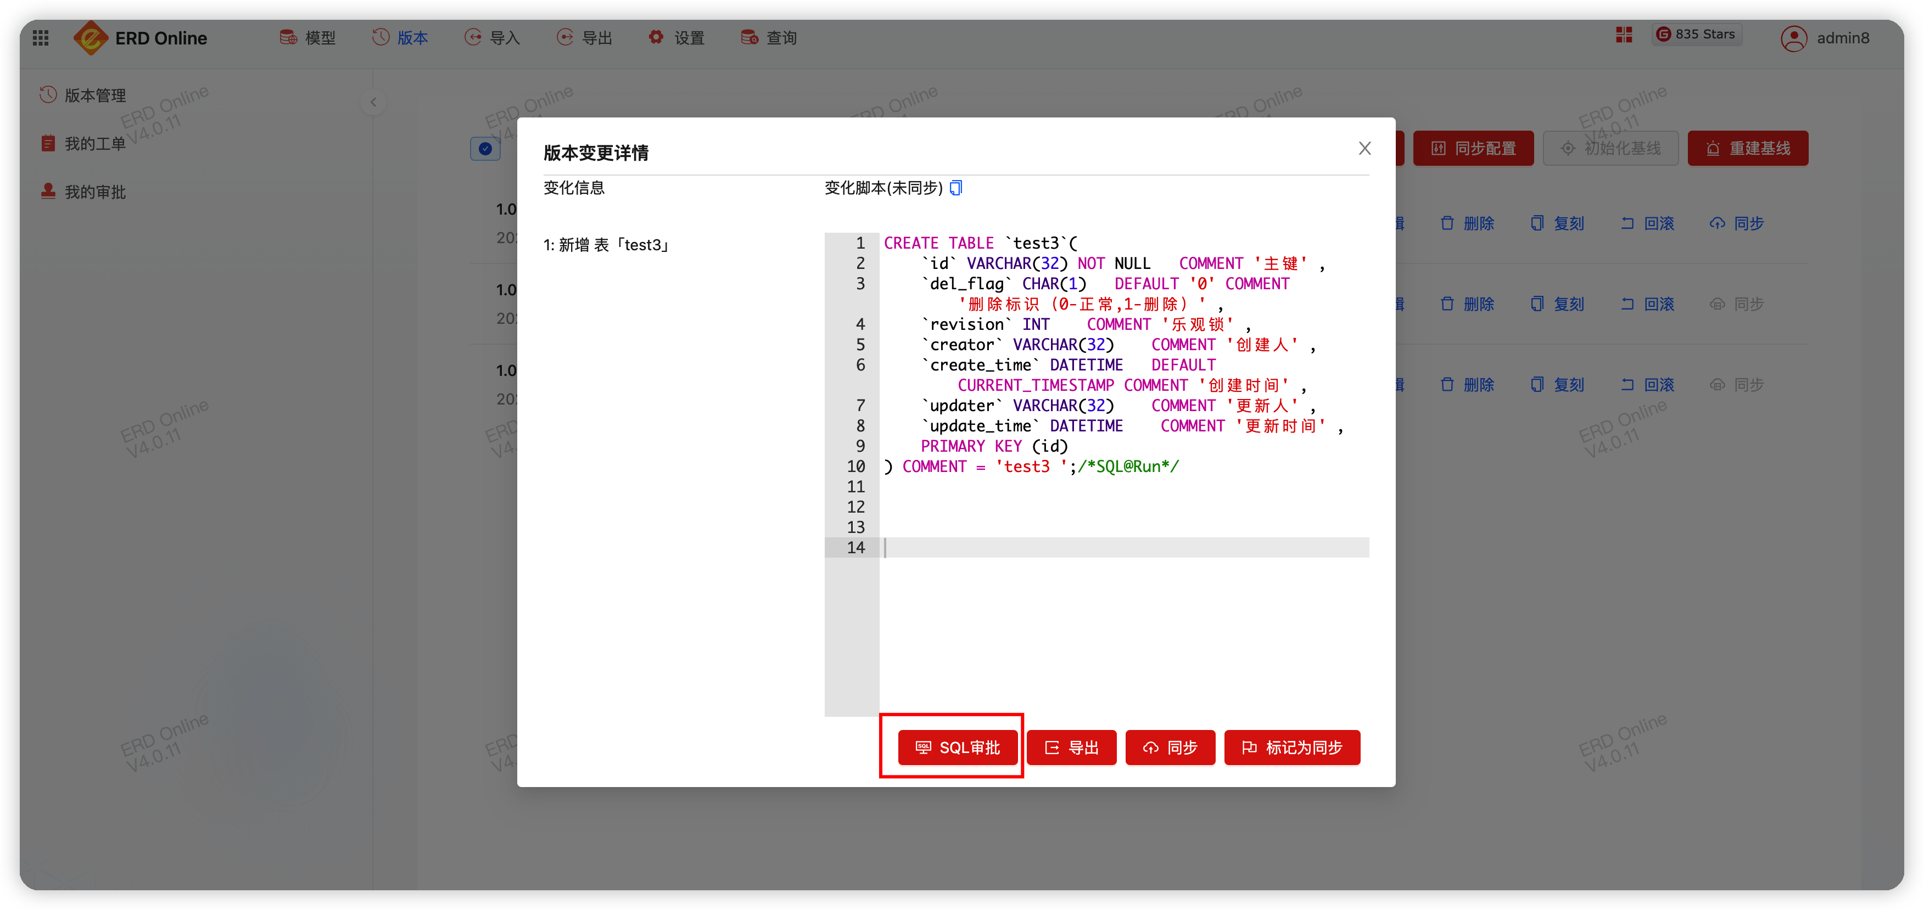This screenshot has width=1924, height=910.
Task: Select 我的审批 in the sidebar
Action: 83,192
